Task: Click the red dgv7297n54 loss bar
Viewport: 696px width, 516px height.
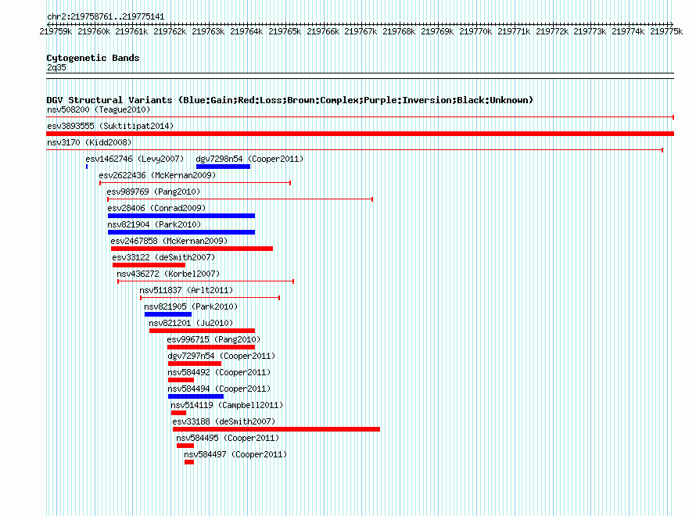Action: pos(195,364)
